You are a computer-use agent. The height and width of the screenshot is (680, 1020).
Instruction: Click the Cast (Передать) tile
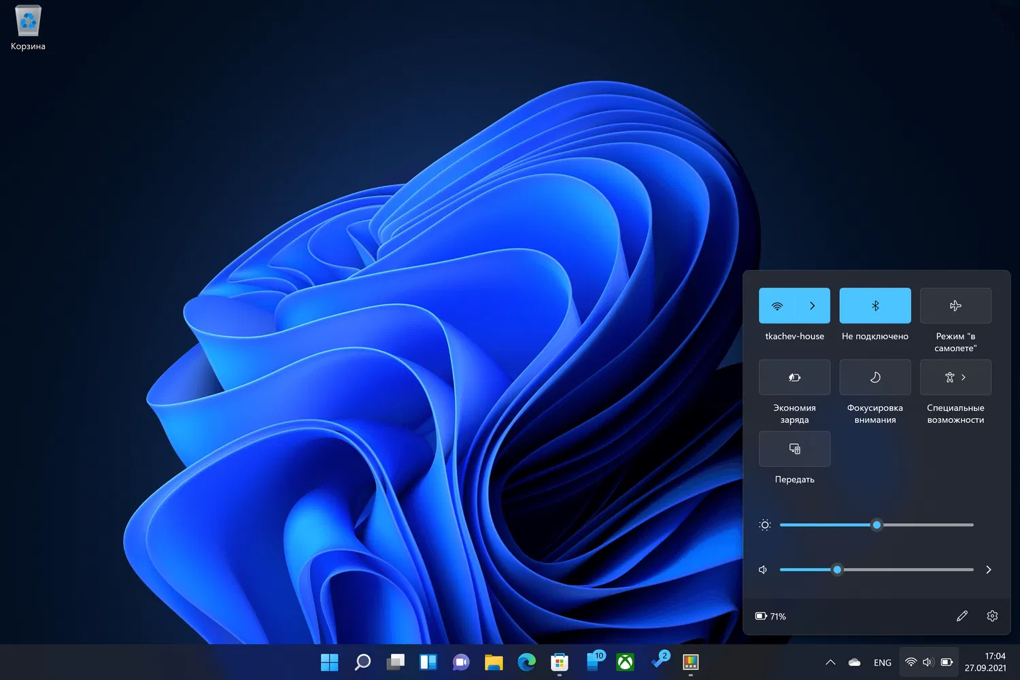[794, 449]
